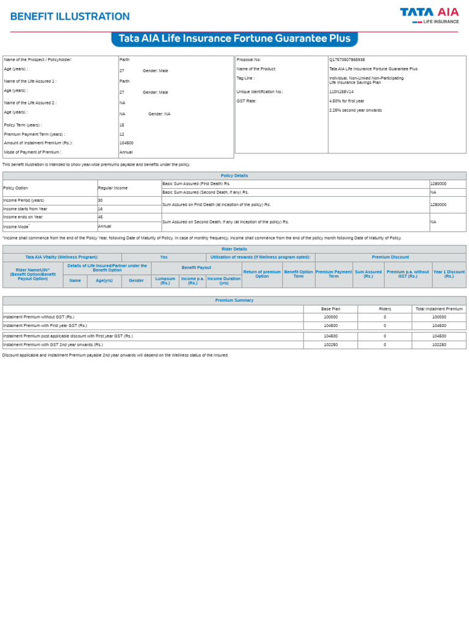Click 'Return of premium Option' column header
The image size is (469, 626).
(262, 274)
